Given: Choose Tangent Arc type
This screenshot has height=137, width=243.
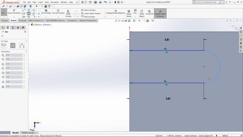Looking at the screenshot, I should (x=13, y=46).
